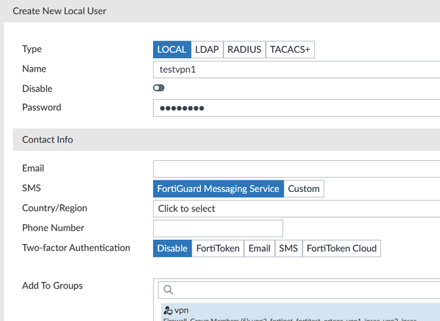Switch SMS to Custom
The width and height of the screenshot is (440, 321).
(304, 189)
